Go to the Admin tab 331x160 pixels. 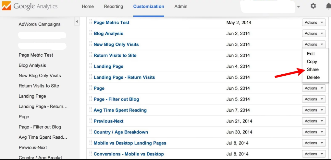click(x=181, y=6)
